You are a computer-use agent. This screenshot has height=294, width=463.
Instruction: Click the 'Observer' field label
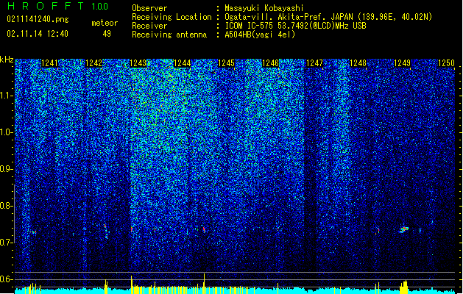149,8
